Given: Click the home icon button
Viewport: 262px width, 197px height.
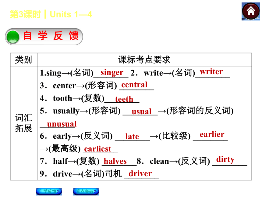Looking at the screenshot, I should (251, 11).
